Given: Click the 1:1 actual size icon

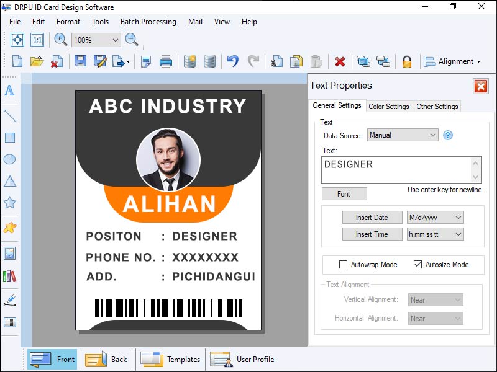Looking at the screenshot, I should (x=37, y=40).
